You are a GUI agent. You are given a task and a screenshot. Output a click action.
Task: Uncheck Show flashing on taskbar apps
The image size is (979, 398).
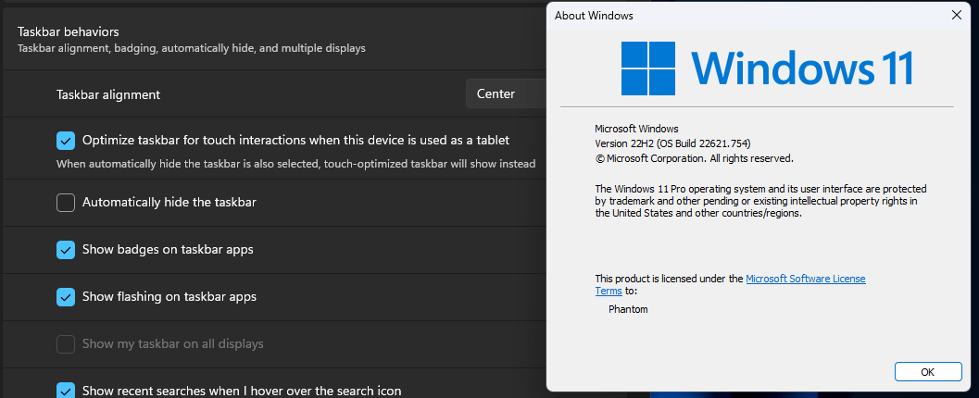pos(66,297)
